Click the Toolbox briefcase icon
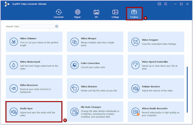 coord(134,12)
